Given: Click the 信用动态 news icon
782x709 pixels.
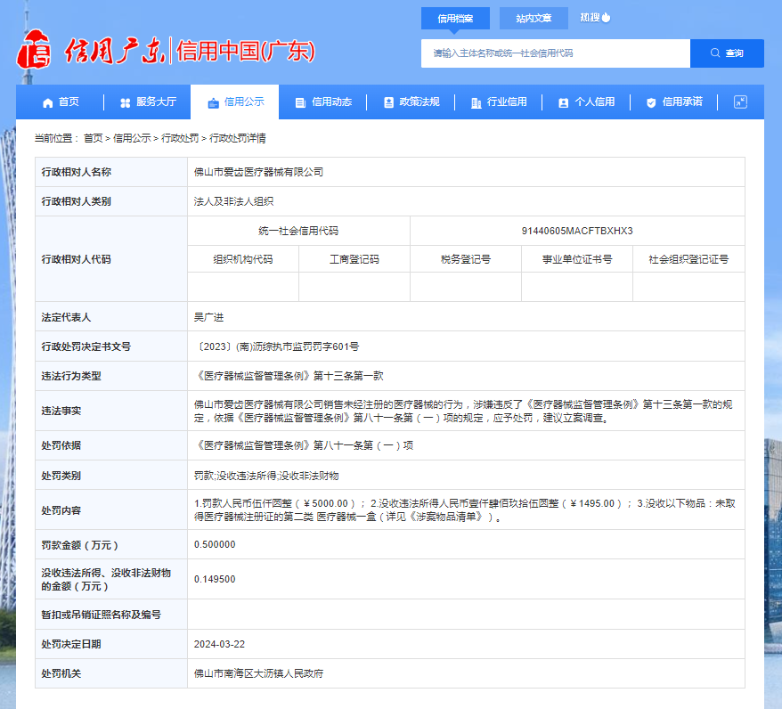Looking at the screenshot, I should click(x=300, y=102).
